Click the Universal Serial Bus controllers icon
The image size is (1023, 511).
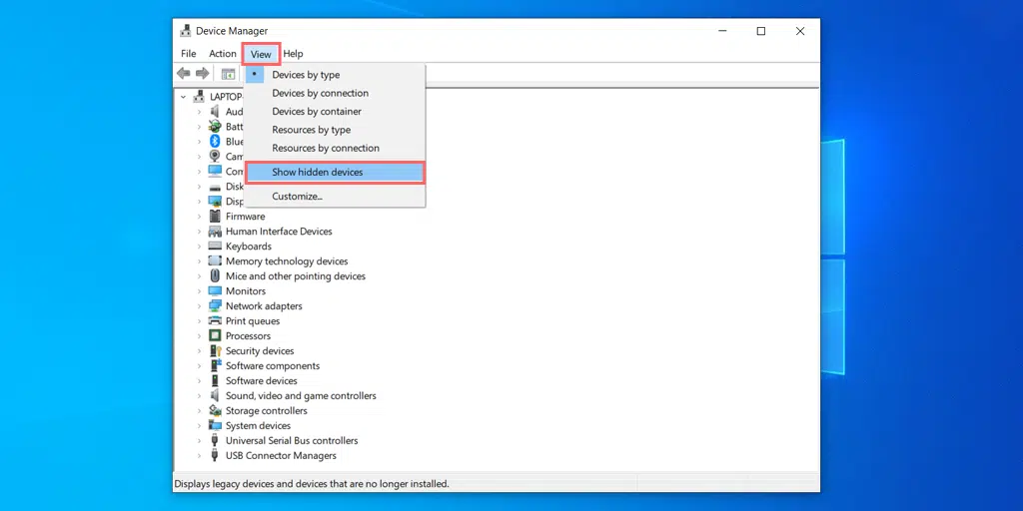tap(215, 440)
